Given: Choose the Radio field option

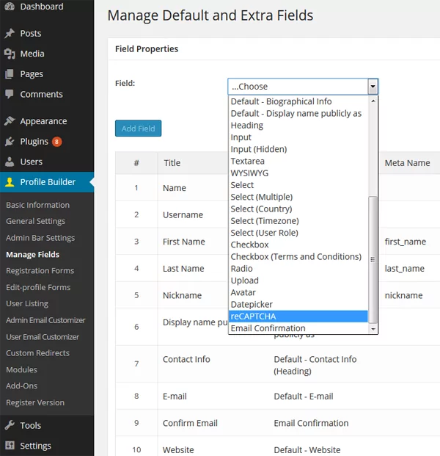Looking at the screenshot, I should [298, 269].
